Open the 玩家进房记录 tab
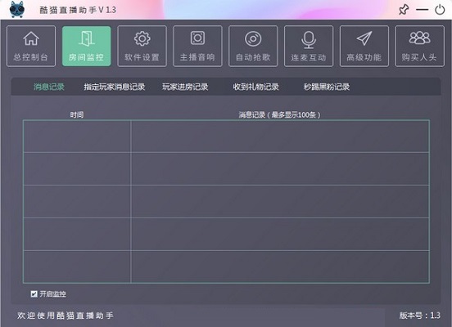This screenshot has width=452, height=327. (x=185, y=87)
